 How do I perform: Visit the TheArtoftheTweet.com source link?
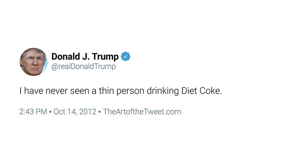tap(142, 112)
